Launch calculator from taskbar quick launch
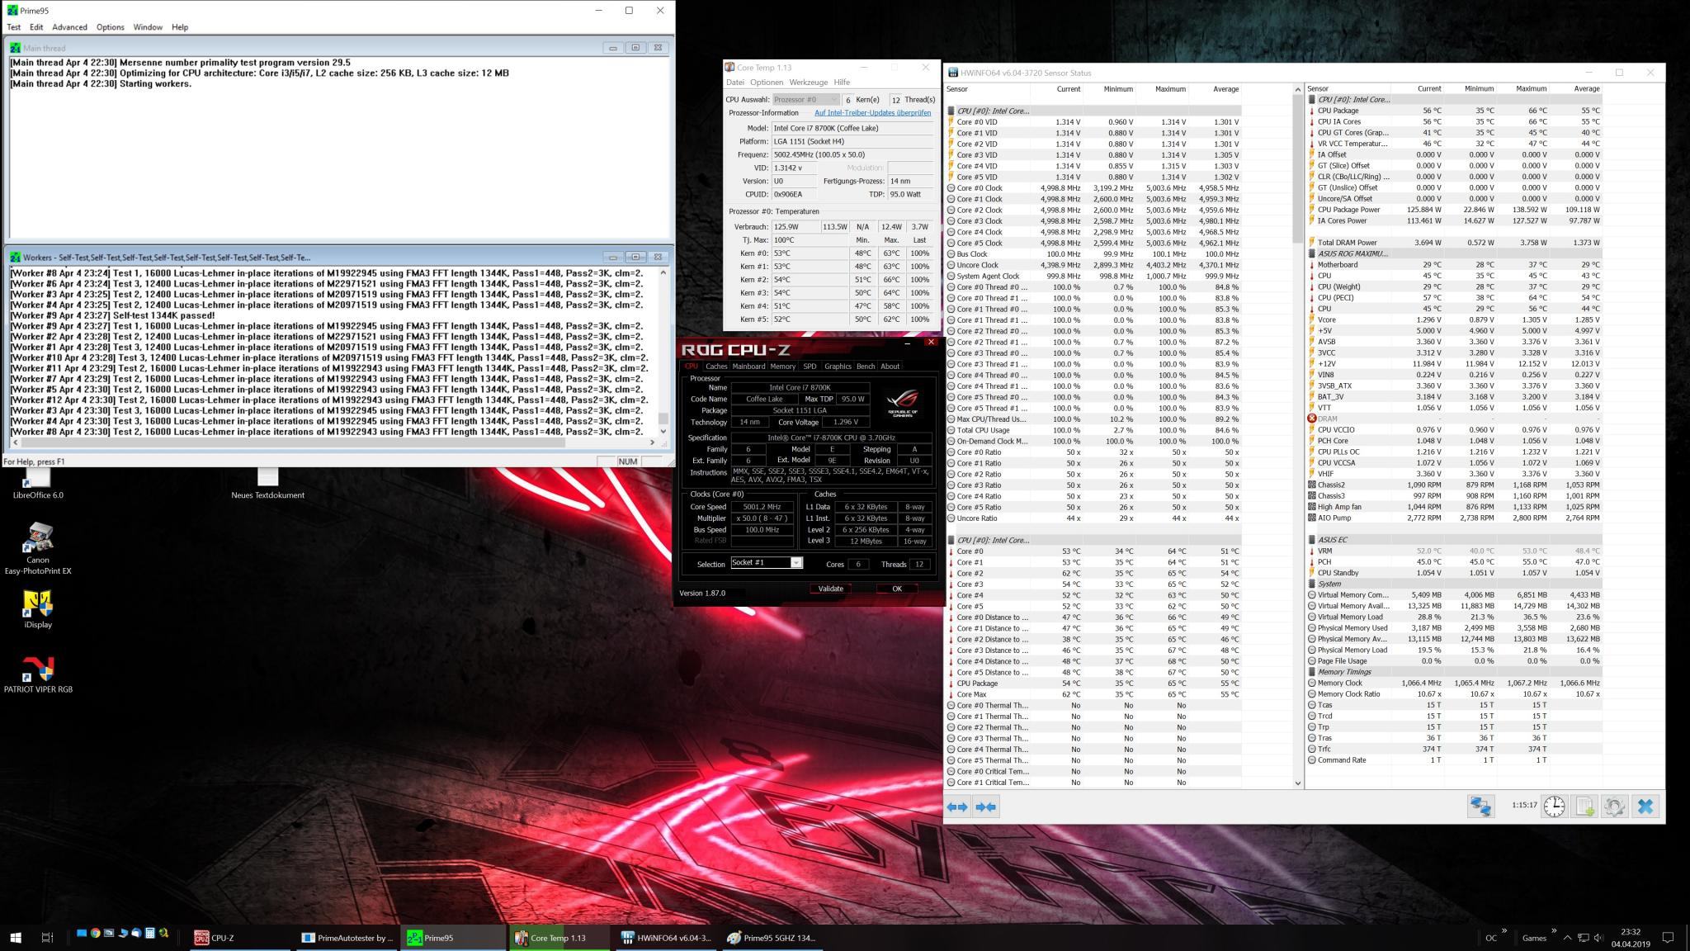This screenshot has width=1690, height=951. [x=150, y=934]
